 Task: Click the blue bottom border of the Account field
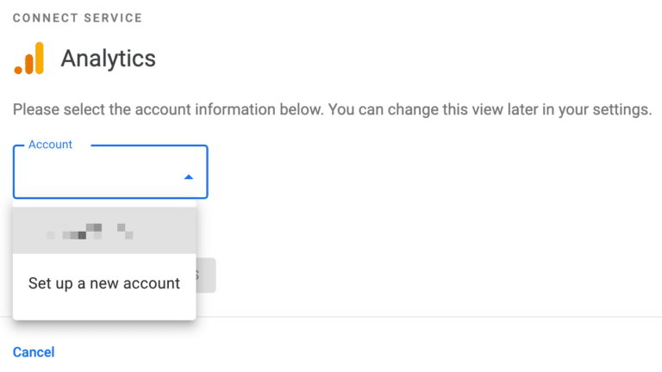[x=110, y=199]
